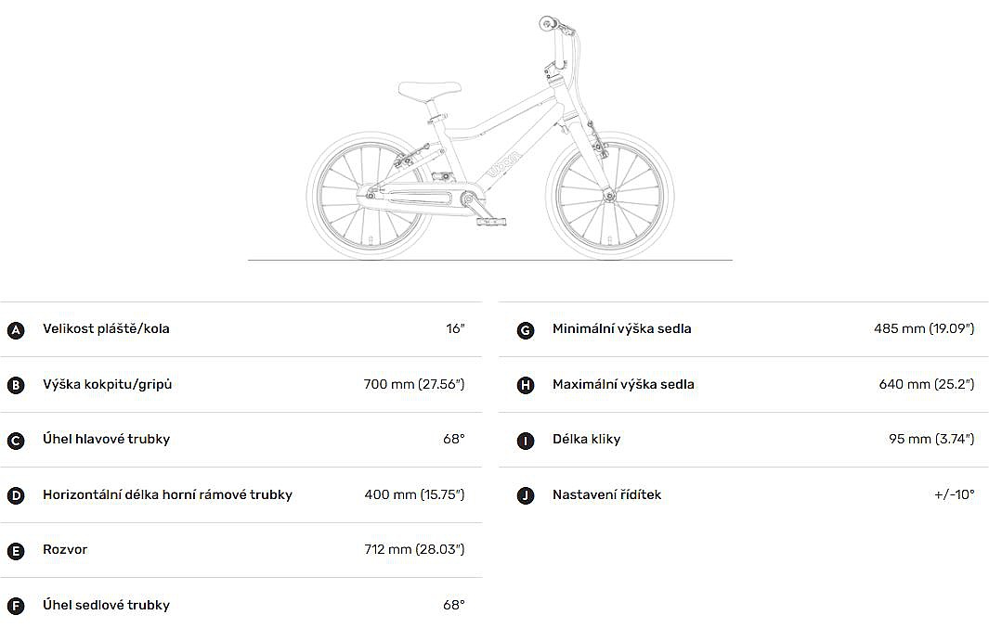Select the 'Výška kokpitu/gripů' label
Image resolution: width=989 pixels, height=628 pixels.
click(x=107, y=384)
